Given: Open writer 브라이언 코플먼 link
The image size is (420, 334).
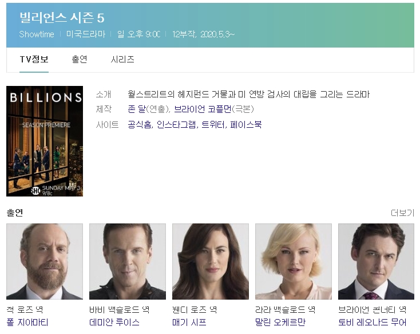Looking at the screenshot, I should (203, 109).
